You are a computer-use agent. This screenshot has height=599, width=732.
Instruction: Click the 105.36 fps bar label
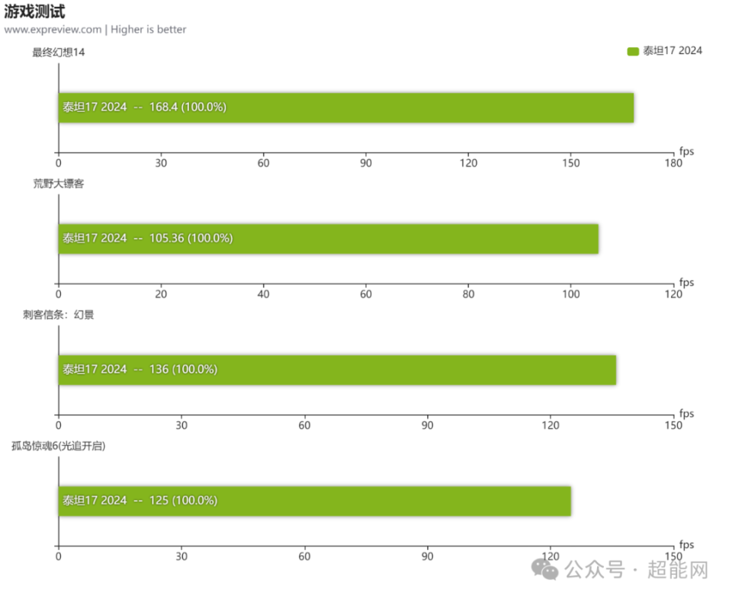pos(147,239)
